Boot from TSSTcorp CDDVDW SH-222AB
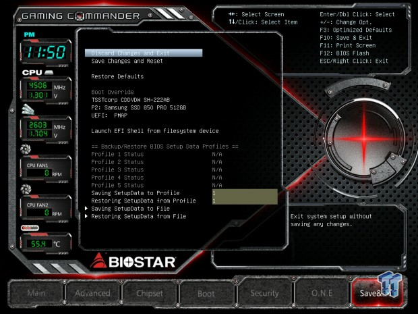 pyautogui.click(x=130, y=100)
